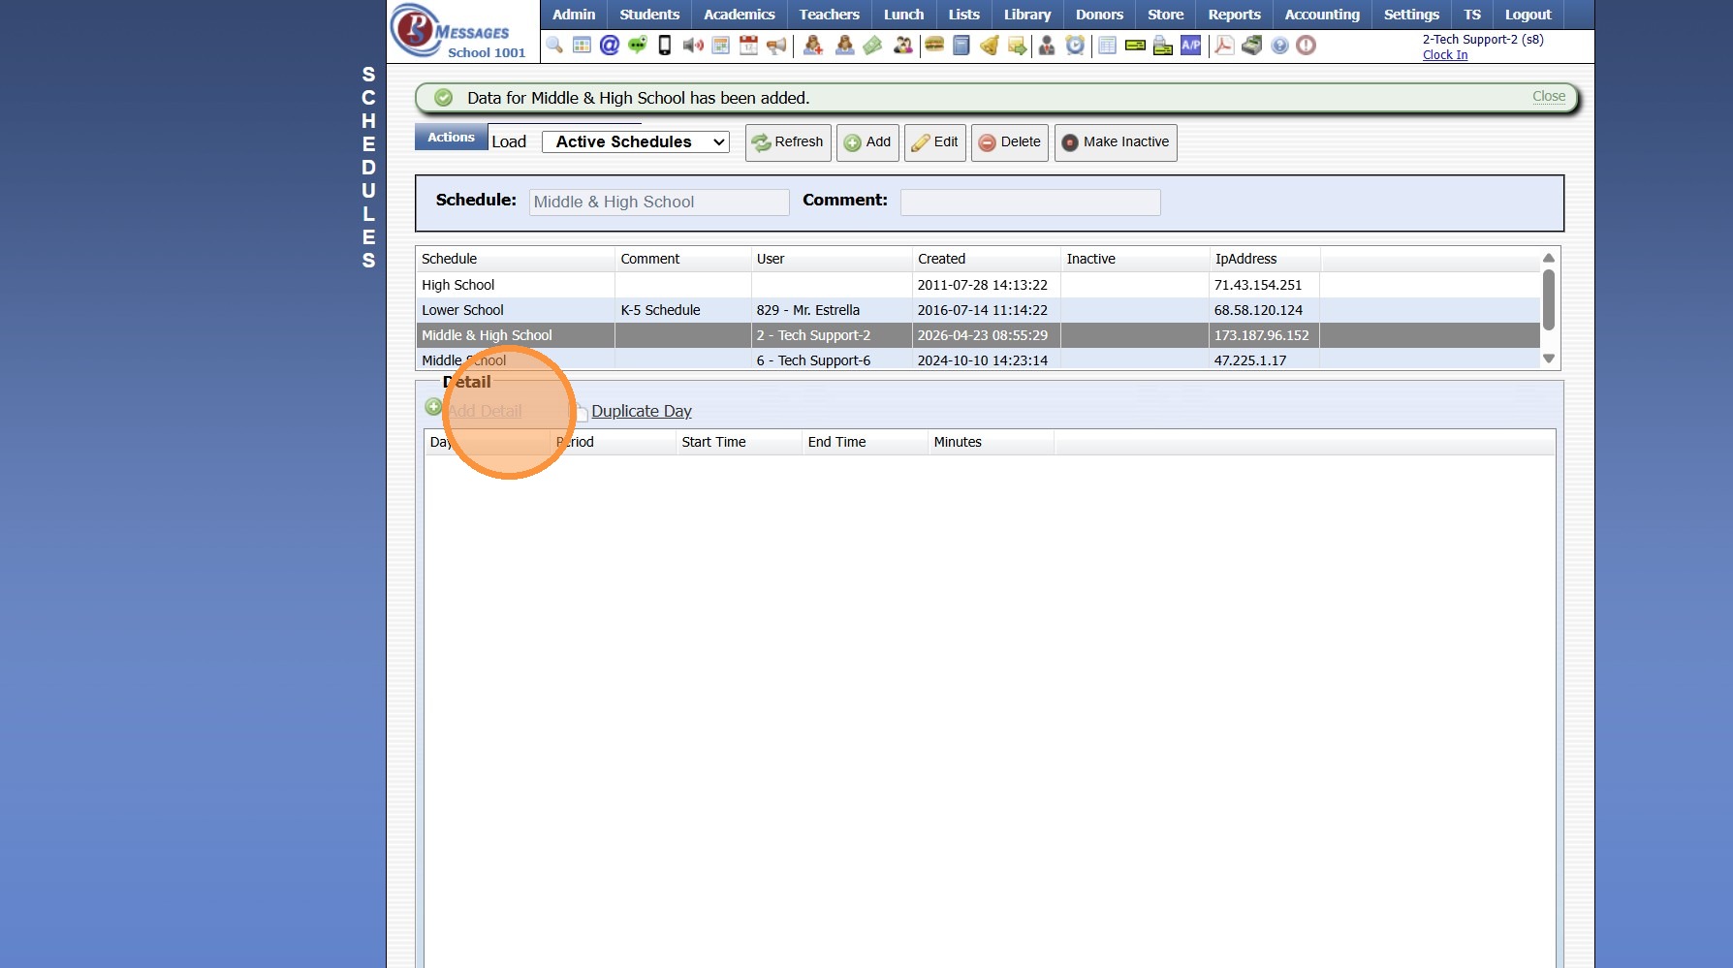The width and height of the screenshot is (1733, 968).
Task: Click the green money bills icon
Action: (872, 46)
